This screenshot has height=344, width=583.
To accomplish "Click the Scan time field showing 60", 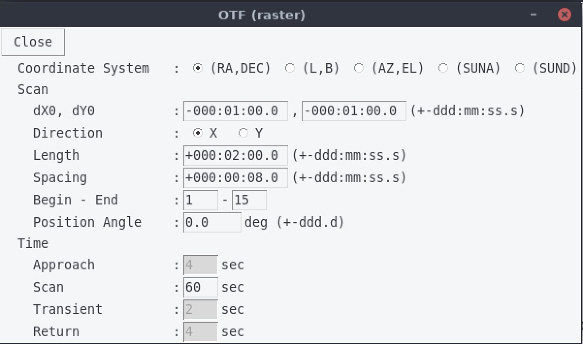I will [x=201, y=287].
